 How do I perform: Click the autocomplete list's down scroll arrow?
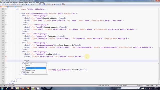47,73
